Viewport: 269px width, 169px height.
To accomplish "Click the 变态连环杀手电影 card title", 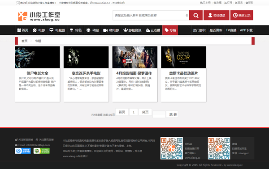I will pyautogui.click(x=86, y=73).
